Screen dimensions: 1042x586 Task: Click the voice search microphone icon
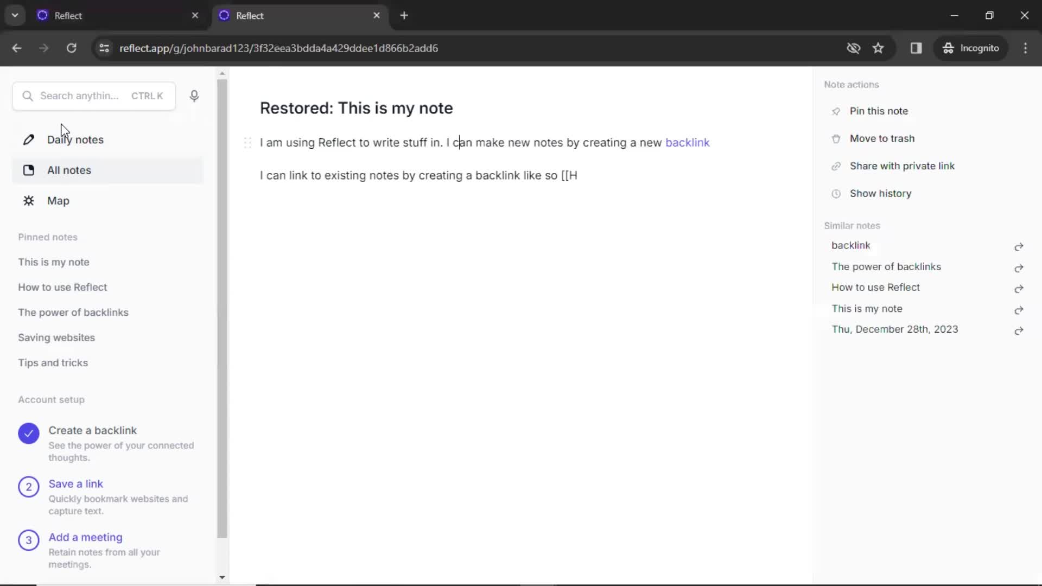194,96
